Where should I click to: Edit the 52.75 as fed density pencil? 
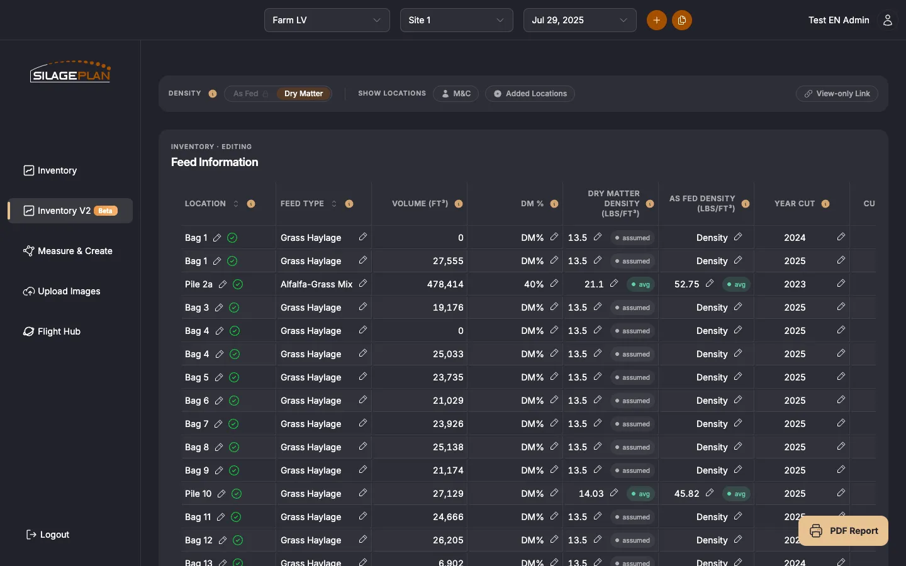(x=710, y=284)
